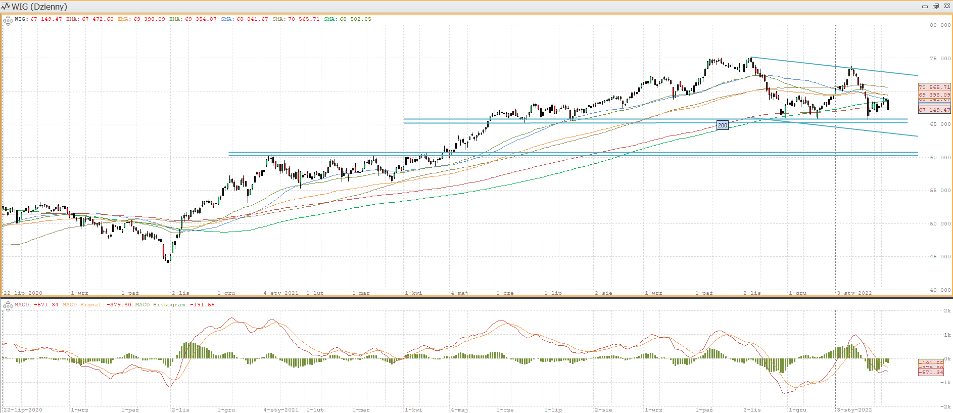The height and width of the screenshot is (413, 953).
Task: Click the -571.34 MACD value tag on axis
Action: tap(931, 372)
